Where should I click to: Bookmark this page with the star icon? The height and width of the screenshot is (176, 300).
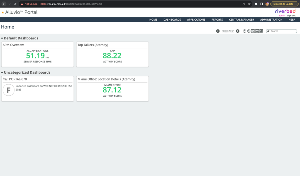[x=249, y=4]
